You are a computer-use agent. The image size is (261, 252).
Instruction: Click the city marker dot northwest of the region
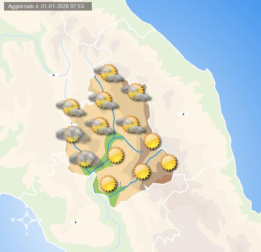click(53, 75)
